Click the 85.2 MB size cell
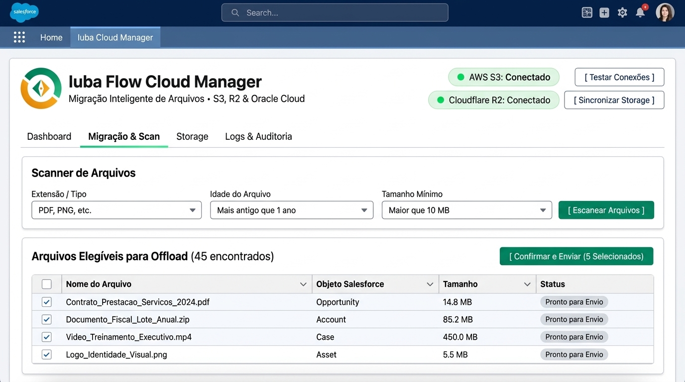This screenshot has width=685, height=382. (x=457, y=319)
